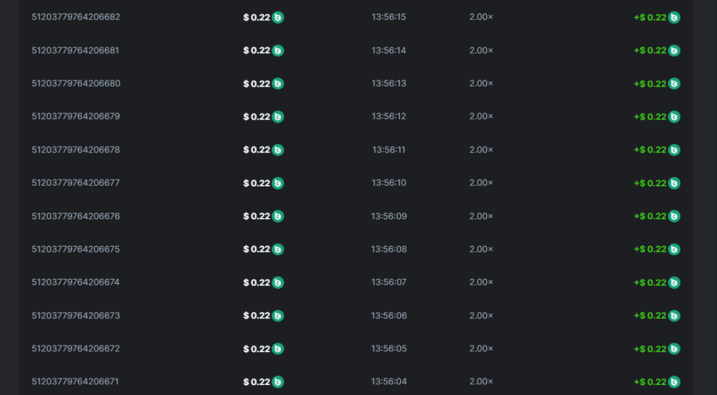Click the 13:56:15 timestamp
Viewport: 717px width, 395px height.
tap(389, 17)
